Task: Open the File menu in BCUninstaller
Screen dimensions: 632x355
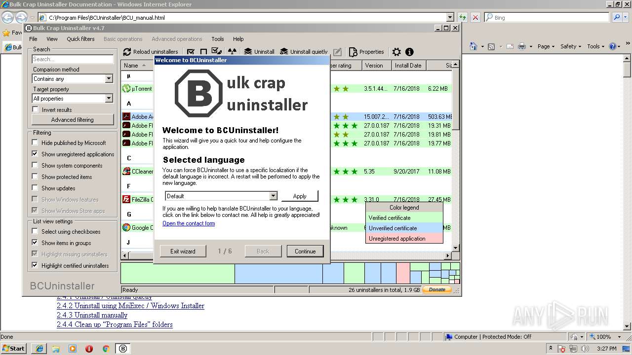Action: (x=33, y=39)
